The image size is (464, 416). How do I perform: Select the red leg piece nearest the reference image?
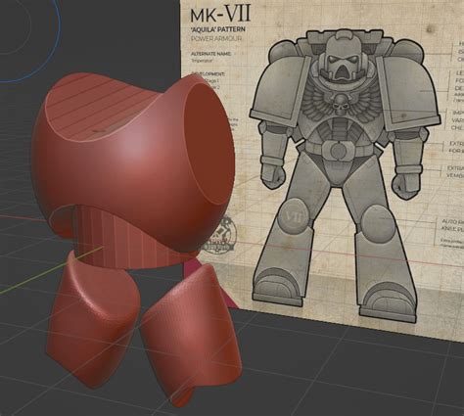point(193,336)
